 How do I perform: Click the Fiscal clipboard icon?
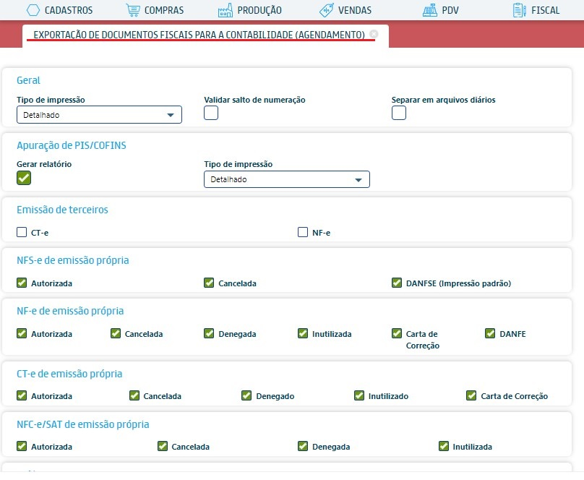tap(519, 10)
